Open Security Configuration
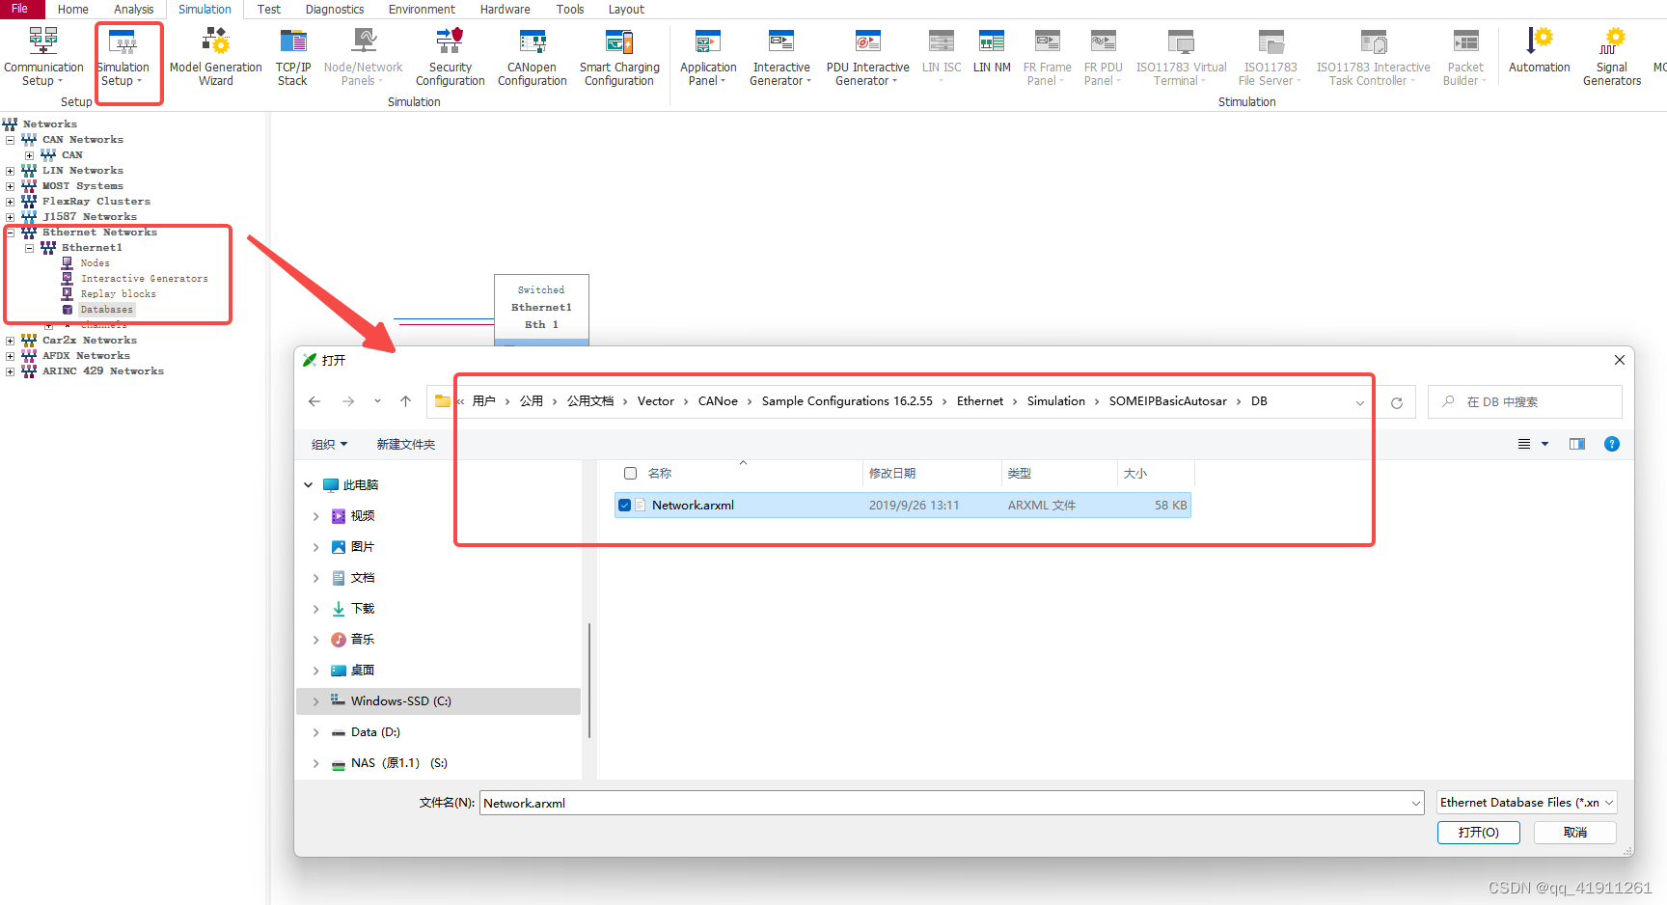Screen dimensions: 1667x905 451,57
